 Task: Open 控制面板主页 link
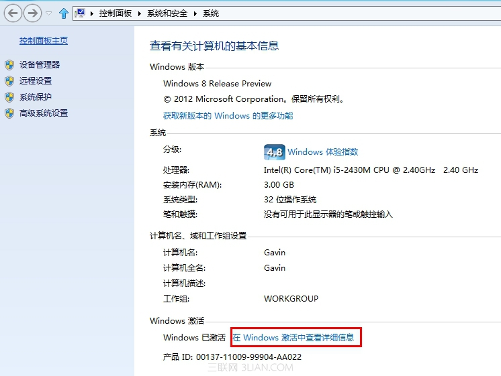coord(44,41)
